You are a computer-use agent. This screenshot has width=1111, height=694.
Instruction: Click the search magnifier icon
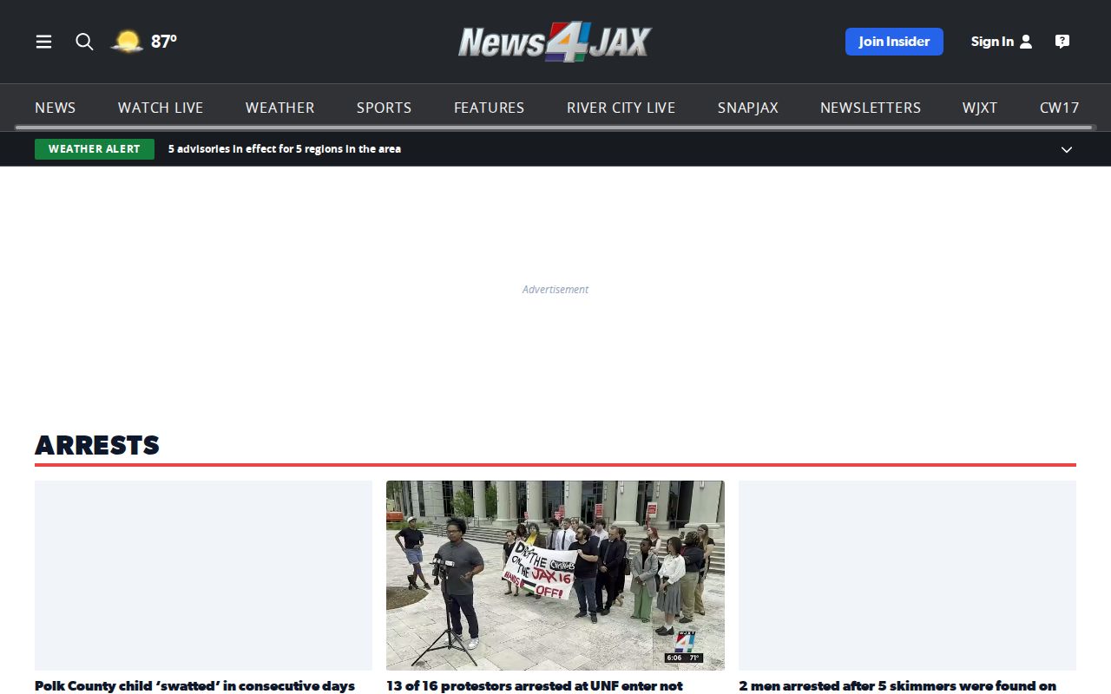coord(84,42)
